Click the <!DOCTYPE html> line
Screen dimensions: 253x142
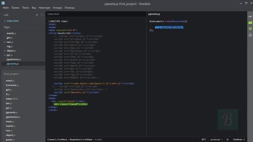(x=58, y=21)
